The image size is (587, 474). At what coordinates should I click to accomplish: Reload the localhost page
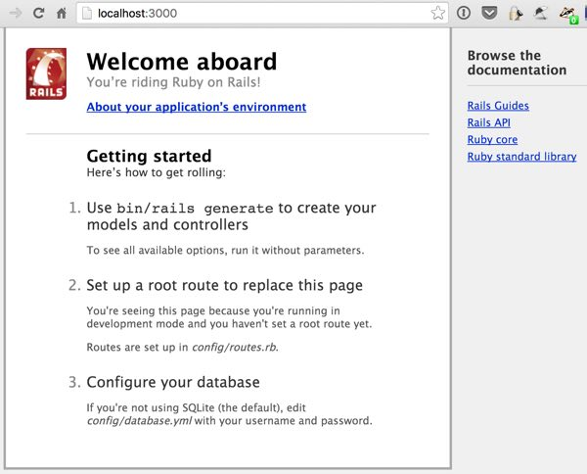tap(38, 13)
